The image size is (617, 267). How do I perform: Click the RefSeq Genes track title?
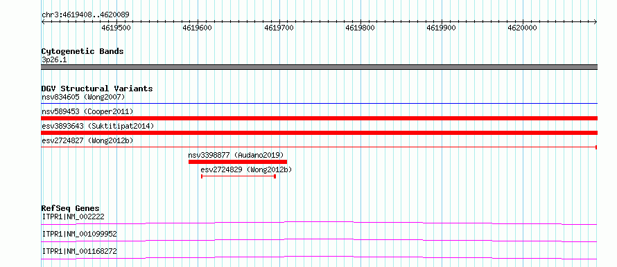click(x=71, y=208)
